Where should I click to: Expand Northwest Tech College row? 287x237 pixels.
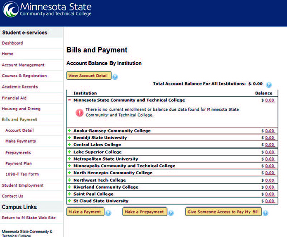click(69, 180)
